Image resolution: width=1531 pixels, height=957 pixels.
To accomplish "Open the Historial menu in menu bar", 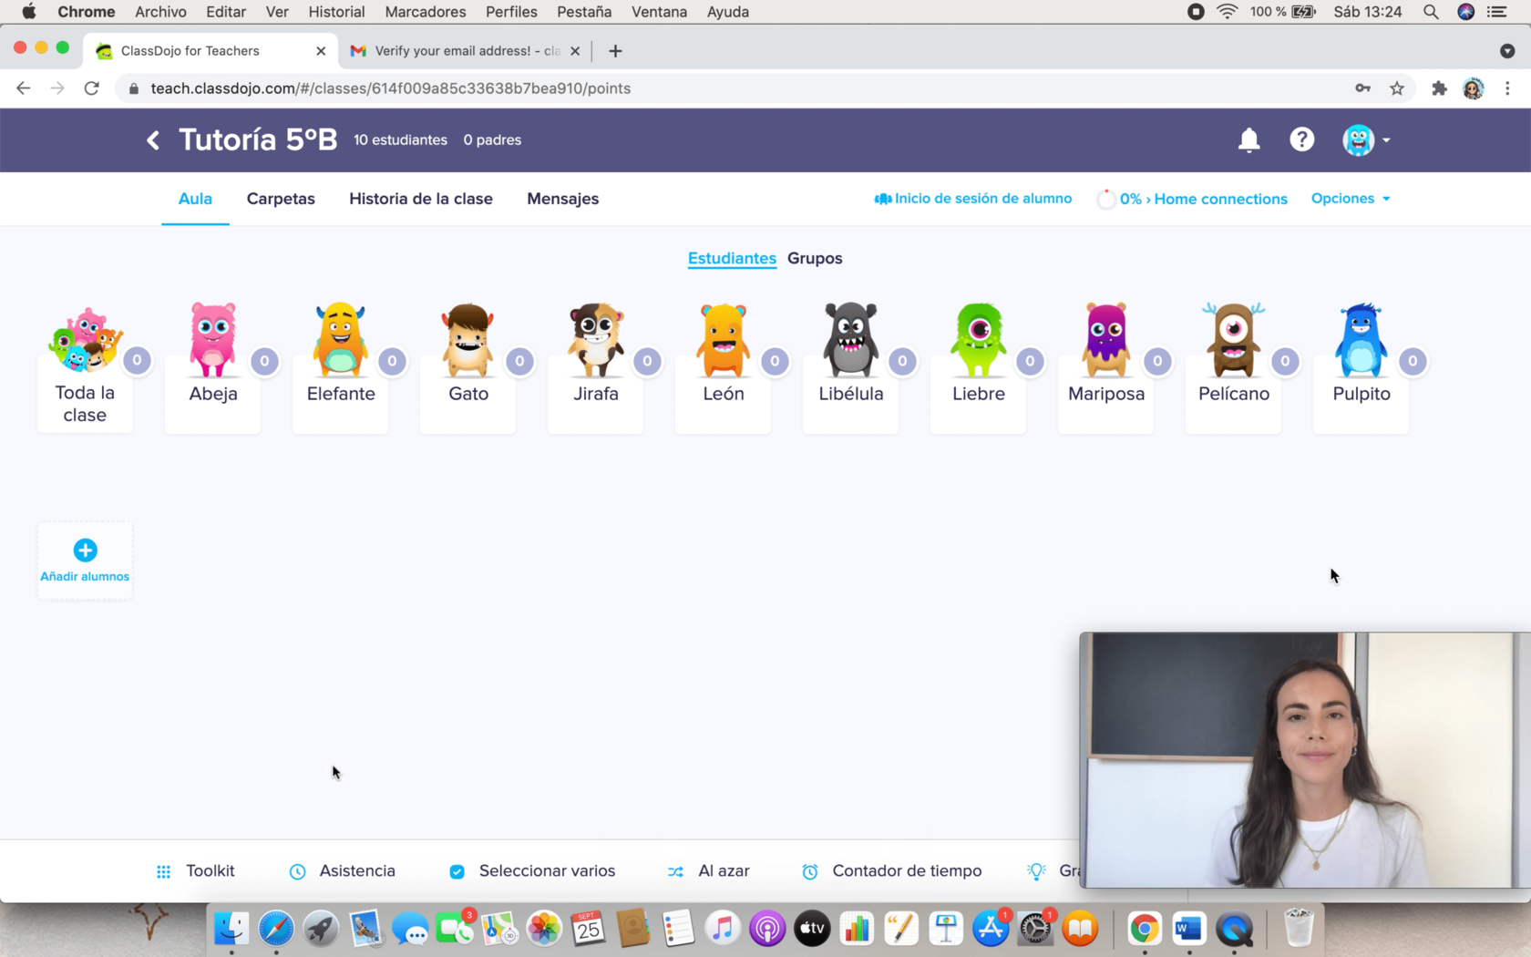I will click(x=336, y=12).
